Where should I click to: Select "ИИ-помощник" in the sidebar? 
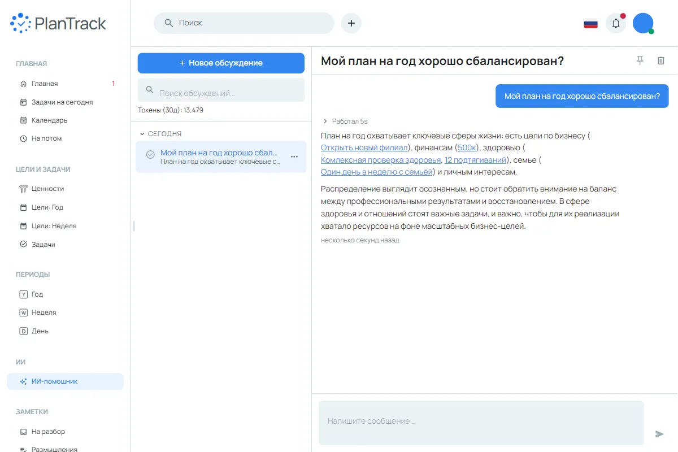[66, 381]
